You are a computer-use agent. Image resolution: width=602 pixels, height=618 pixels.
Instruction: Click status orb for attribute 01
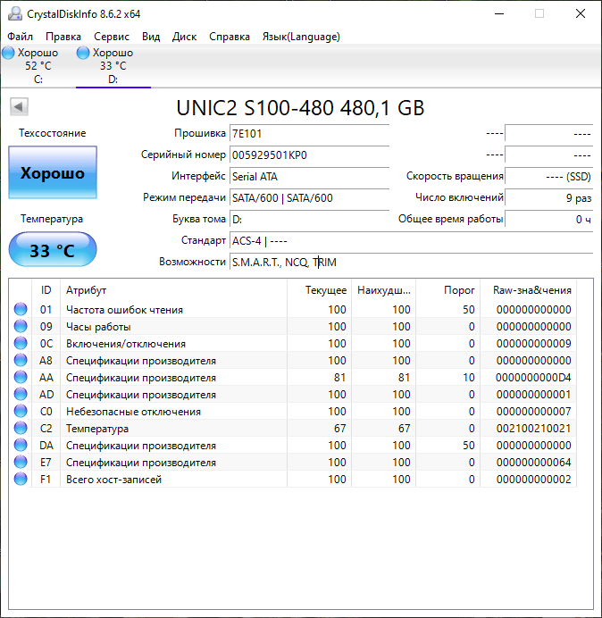21,309
